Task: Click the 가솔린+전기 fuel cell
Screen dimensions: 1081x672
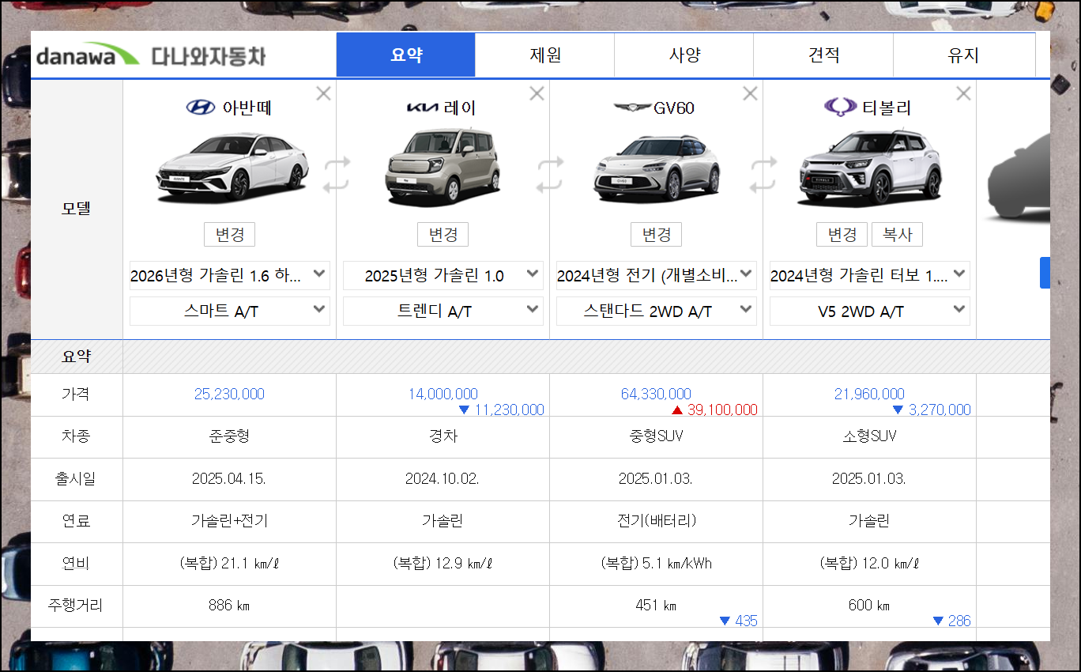Action: click(x=230, y=521)
